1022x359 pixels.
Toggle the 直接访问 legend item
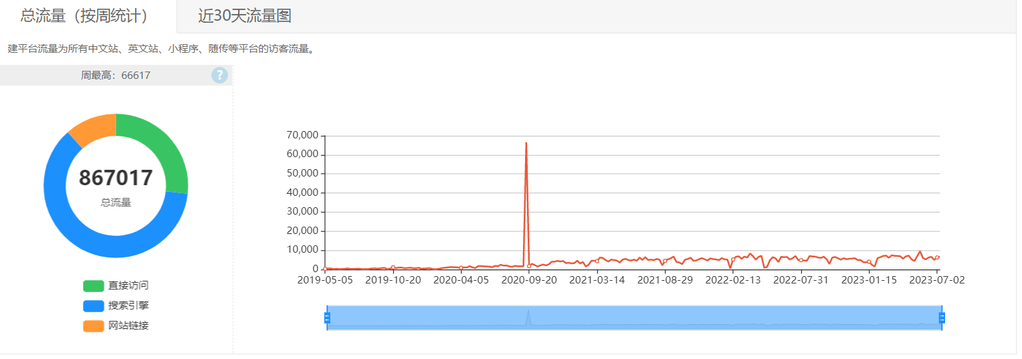click(x=116, y=285)
